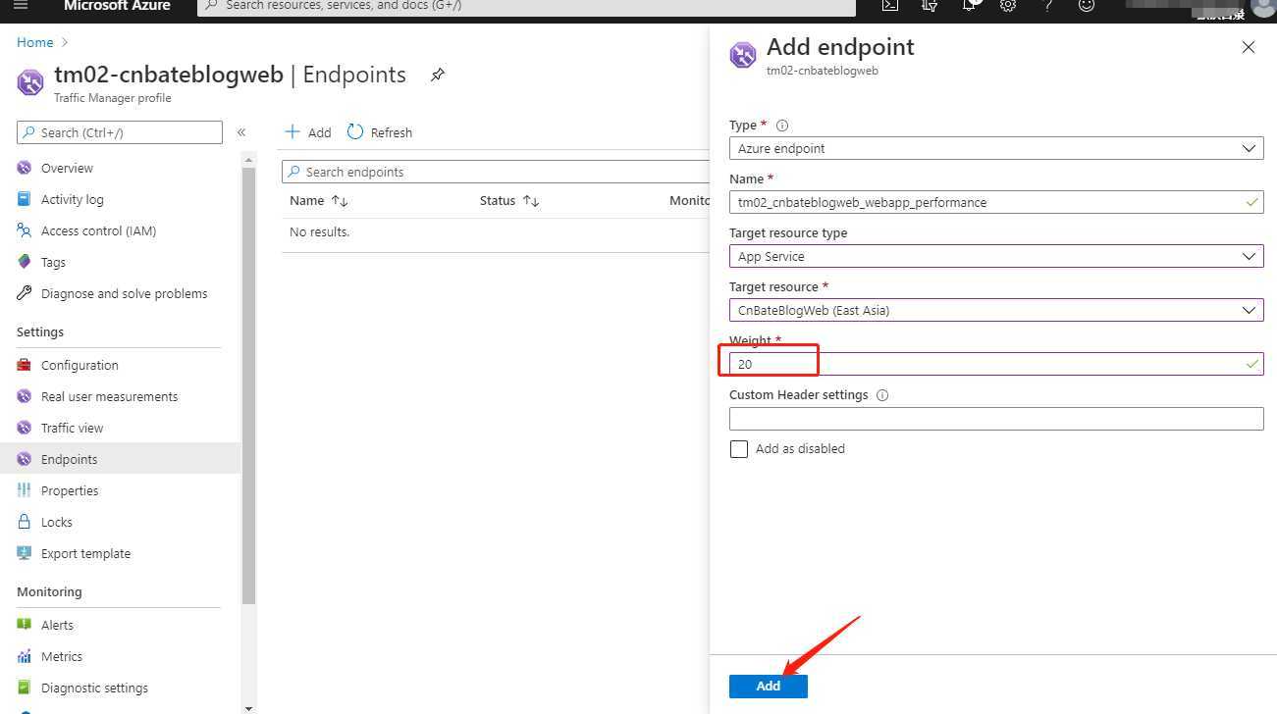Open the Type dropdown showing Azure endpoint

(x=996, y=148)
